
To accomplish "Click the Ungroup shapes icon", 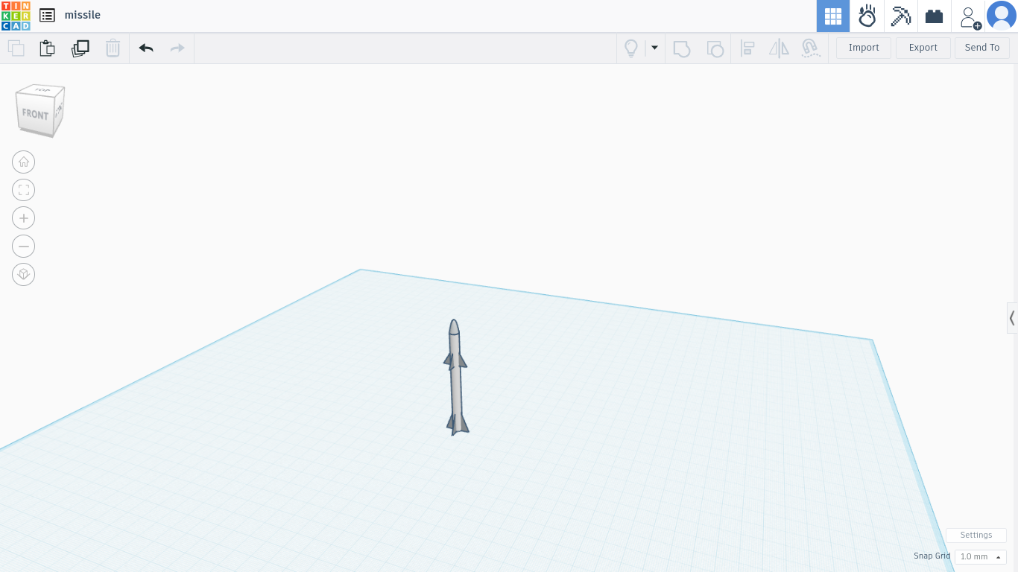I will pyautogui.click(x=715, y=48).
